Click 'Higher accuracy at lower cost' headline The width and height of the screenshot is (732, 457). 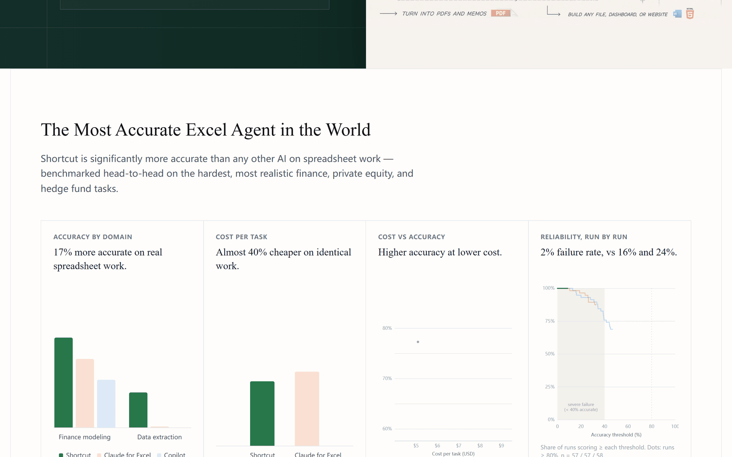tap(440, 252)
